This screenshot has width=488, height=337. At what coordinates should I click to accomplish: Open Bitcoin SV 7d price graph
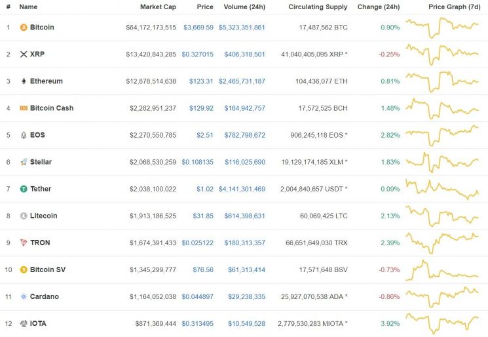(x=442, y=270)
